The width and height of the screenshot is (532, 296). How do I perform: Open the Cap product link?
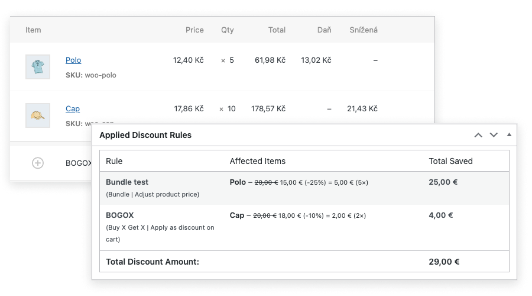(x=72, y=109)
